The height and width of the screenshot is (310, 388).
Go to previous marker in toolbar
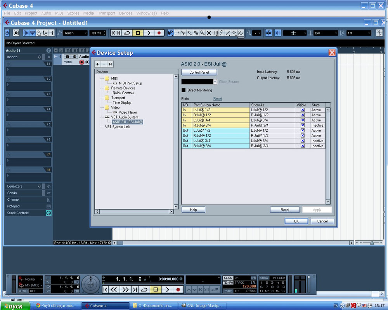coord(113,33)
